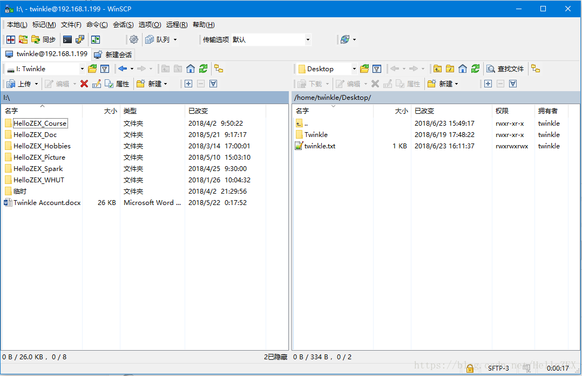Viewport: 582px width, 376px height.
Task: Click remote panel select-all mask icon
Action: point(513,84)
